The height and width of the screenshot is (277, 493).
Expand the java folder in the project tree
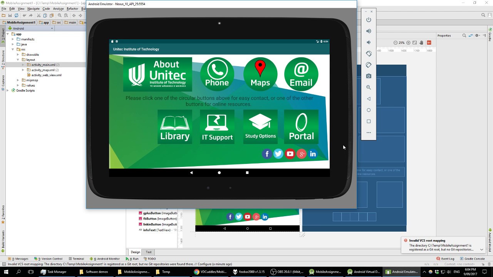pyautogui.click(x=12, y=44)
